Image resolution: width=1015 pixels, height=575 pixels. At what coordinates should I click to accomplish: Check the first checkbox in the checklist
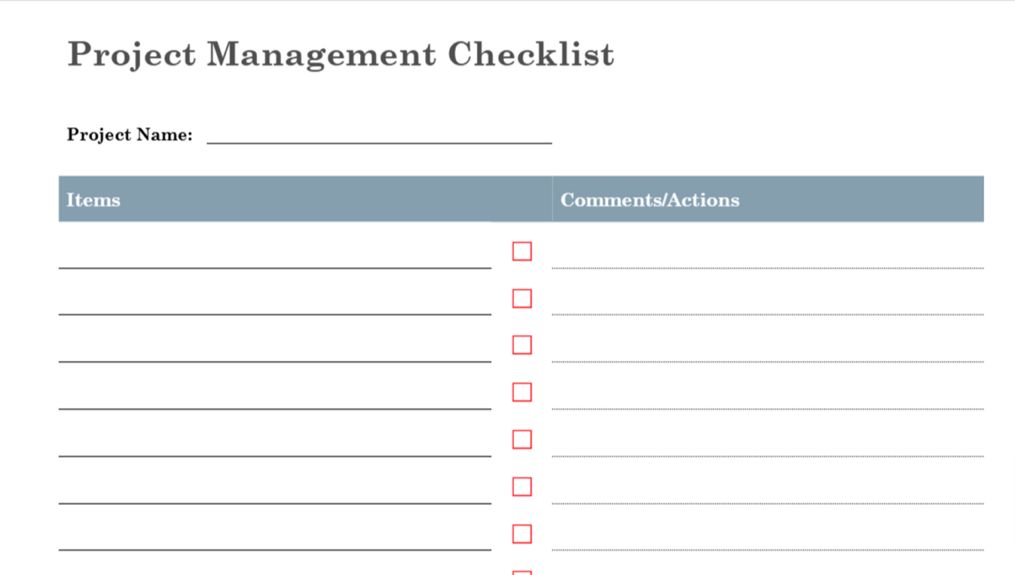[x=522, y=251]
